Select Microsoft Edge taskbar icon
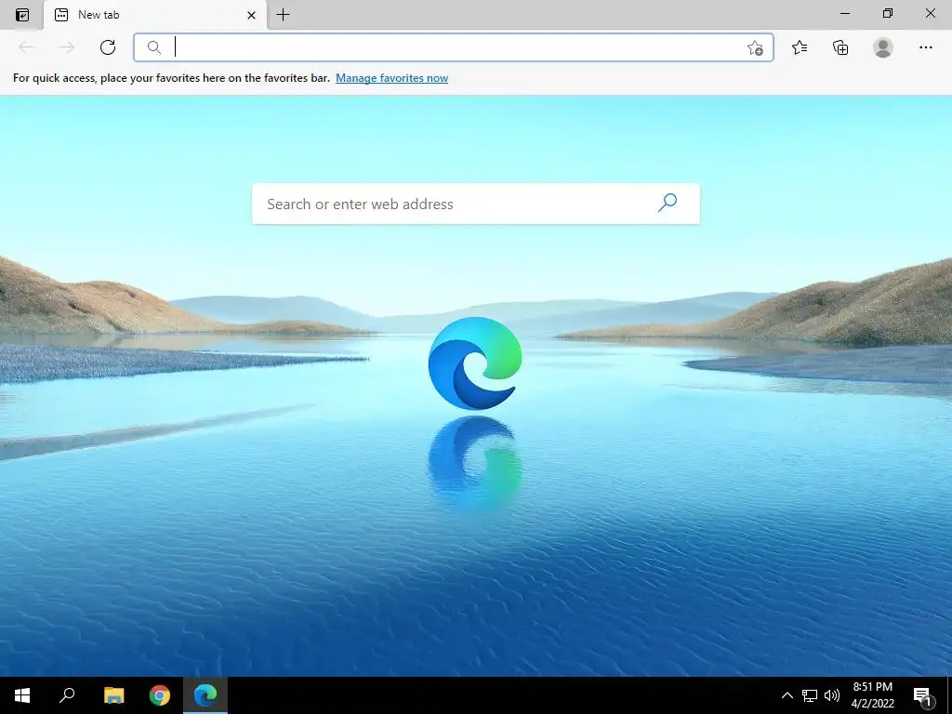The height and width of the screenshot is (714, 952). pos(205,695)
